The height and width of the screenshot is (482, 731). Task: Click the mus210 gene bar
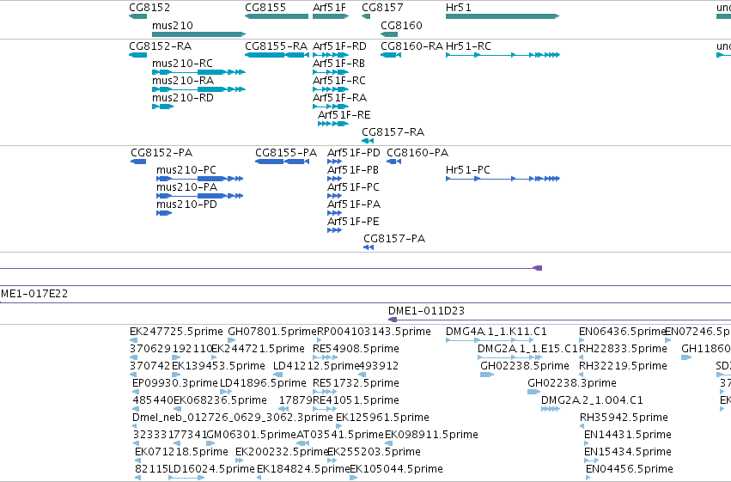[x=198, y=34]
